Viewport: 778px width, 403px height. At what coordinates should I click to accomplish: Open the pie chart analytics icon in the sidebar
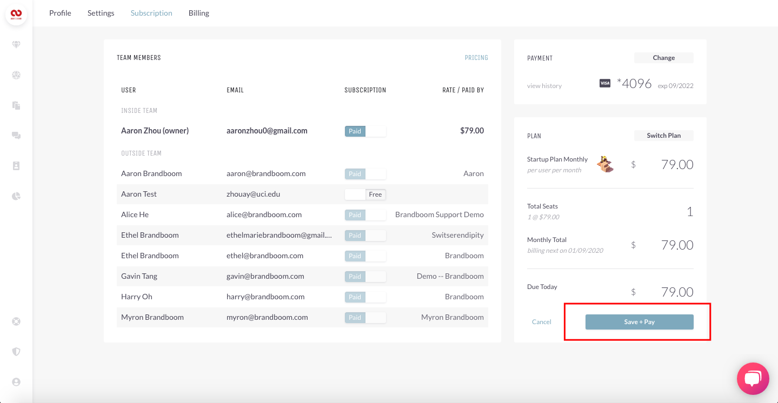click(x=16, y=196)
